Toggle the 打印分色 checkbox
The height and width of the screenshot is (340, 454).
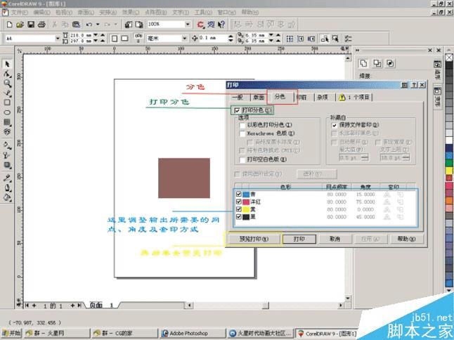(237, 110)
